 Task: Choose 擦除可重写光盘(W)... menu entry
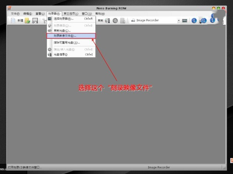point(71,43)
